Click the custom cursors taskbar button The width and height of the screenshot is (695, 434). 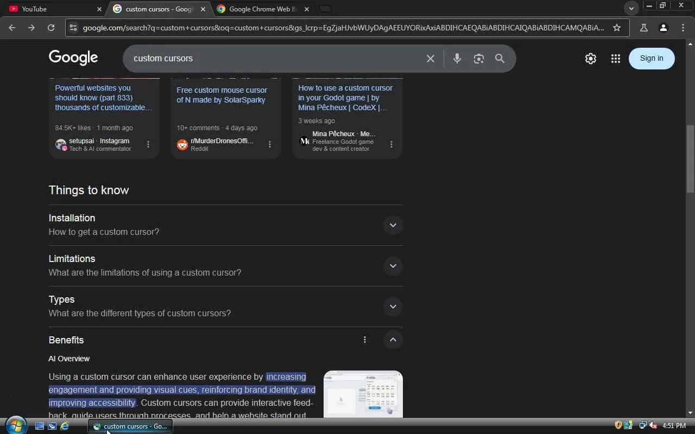point(130,426)
